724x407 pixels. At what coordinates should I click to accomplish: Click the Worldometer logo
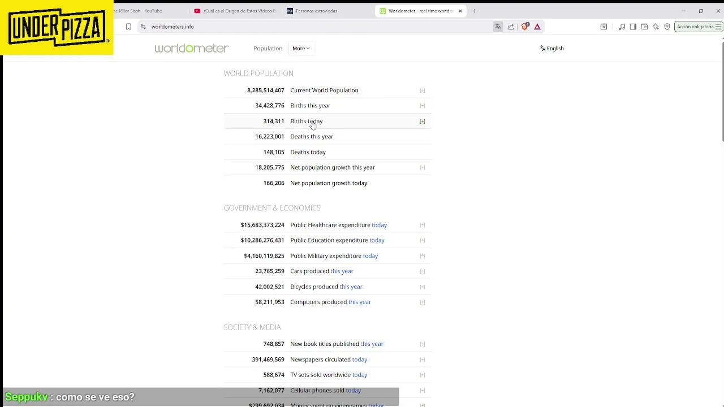pos(192,48)
